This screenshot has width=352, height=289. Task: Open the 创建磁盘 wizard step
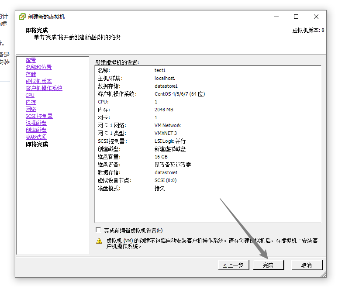(x=36, y=130)
